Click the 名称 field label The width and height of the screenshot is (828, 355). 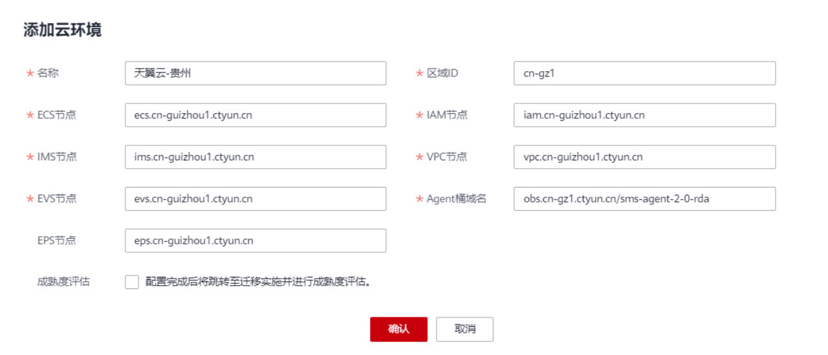point(48,73)
